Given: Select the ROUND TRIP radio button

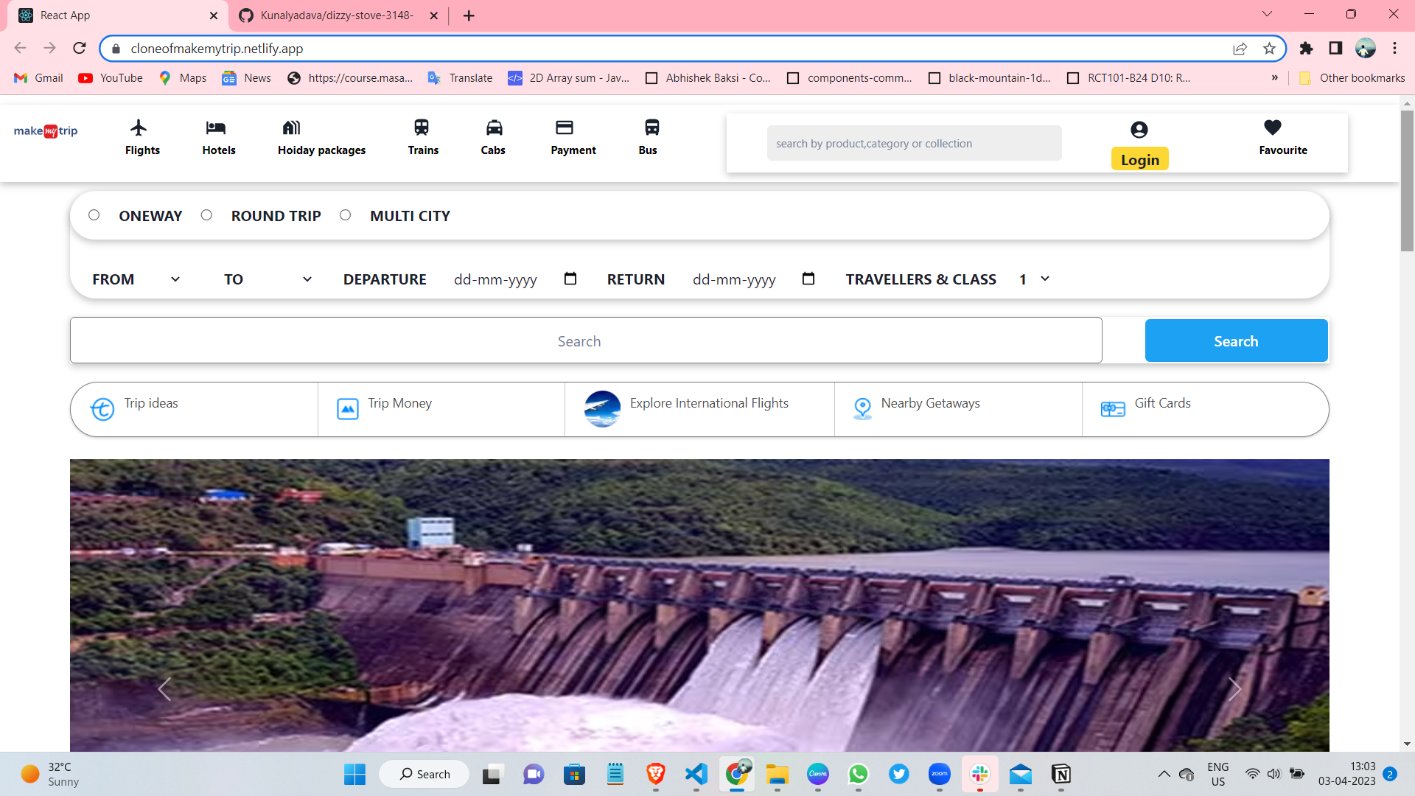Looking at the screenshot, I should click(x=206, y=215).
